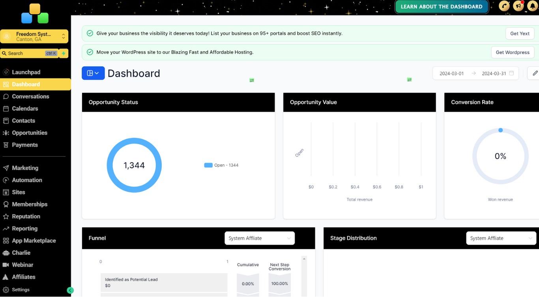Select the Launchpad icon in the sidebar
Viewport: 539px width, 303px height.
6,72
